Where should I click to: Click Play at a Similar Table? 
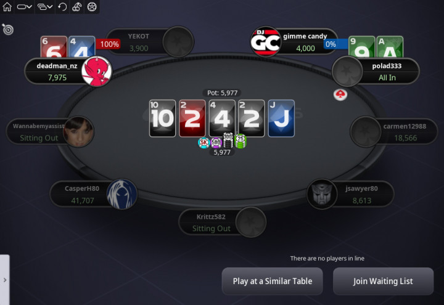(x=273, y=281)
